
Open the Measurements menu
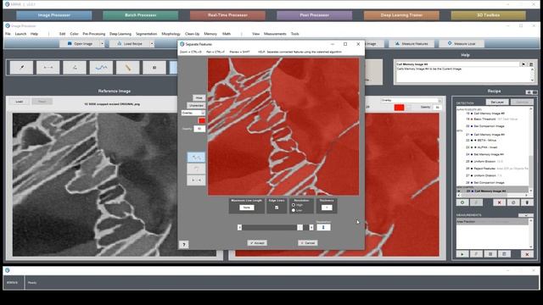tap(275, 34)
